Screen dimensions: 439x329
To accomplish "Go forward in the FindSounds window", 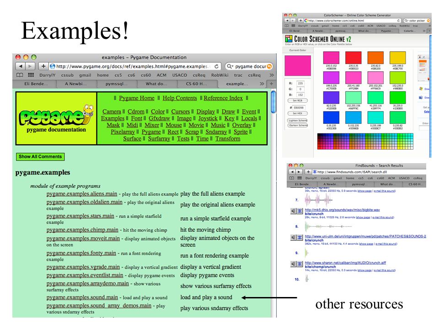I will (x=299, y=172).
